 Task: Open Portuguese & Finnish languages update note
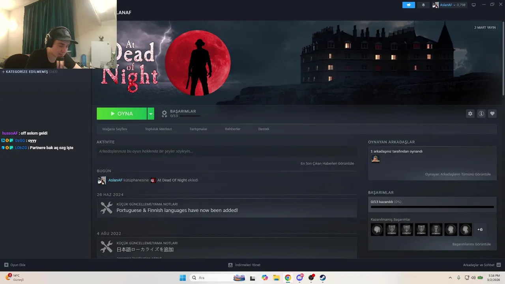point(177,210)
